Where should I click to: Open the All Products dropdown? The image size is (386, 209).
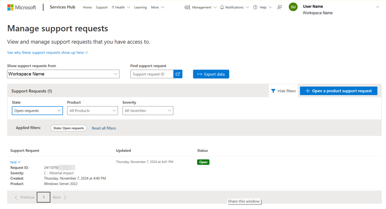tap(93, 111)
